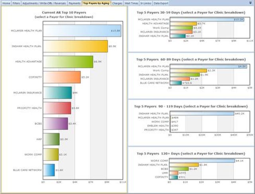Select the Blue Care Network bar in Current AR
This screenshot has width=255, height=194.
[49, 170]
